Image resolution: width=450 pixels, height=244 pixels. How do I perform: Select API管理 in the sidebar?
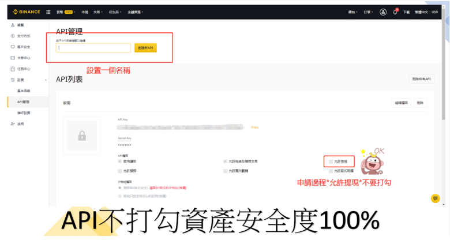(23, 102)
